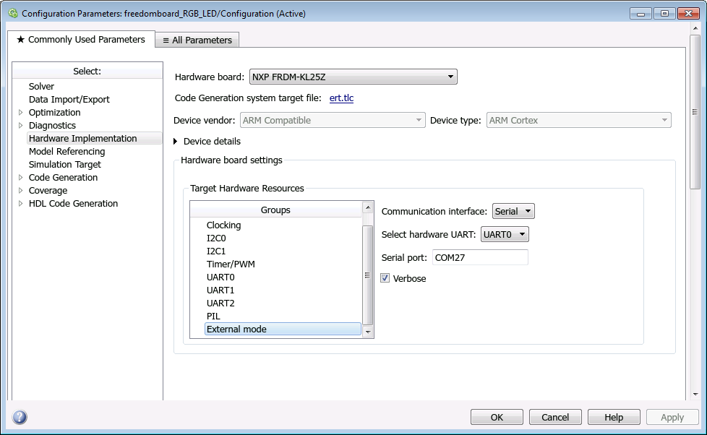This screenshot has height=435, width=707.
Task: Click the blue help icon at bottom left
Action: [19, 417]
